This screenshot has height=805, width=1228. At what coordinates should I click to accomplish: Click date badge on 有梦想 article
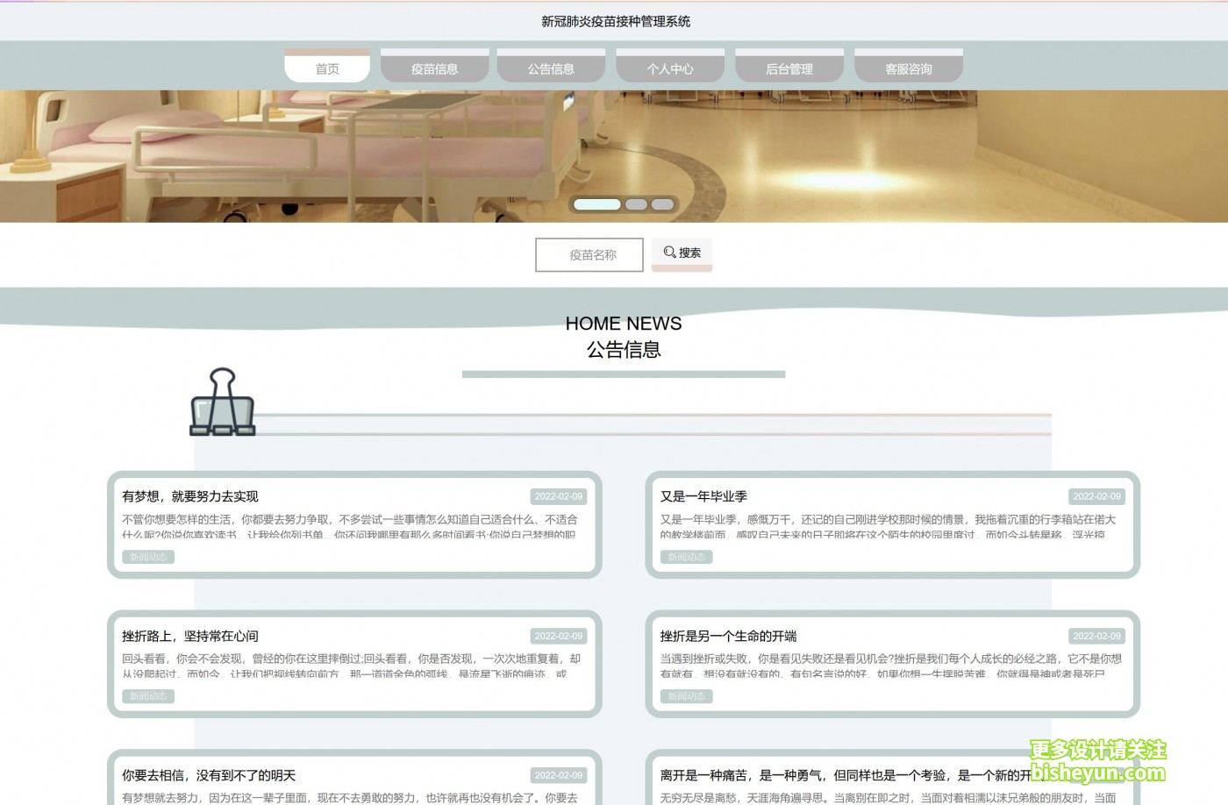tap(559, 496)
